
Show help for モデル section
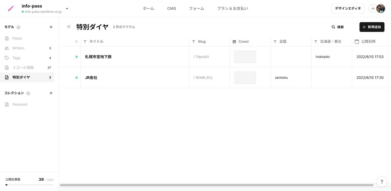pos(19,27)
